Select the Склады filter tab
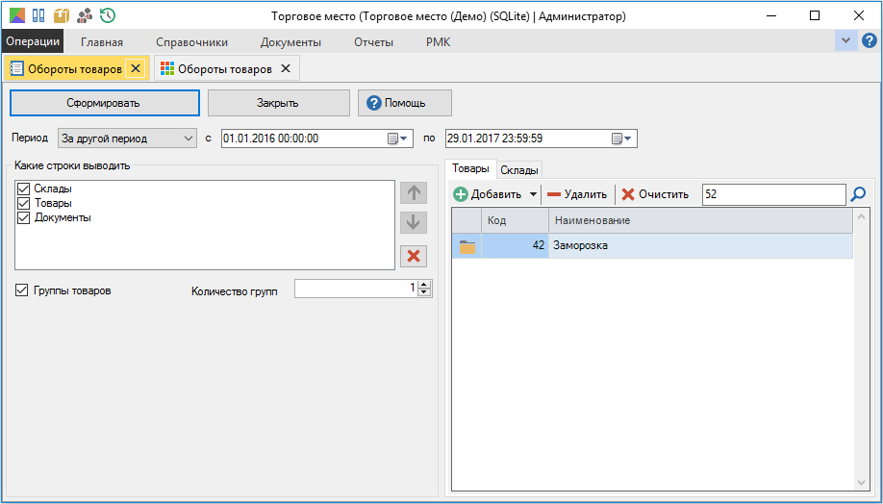Viewport: 883px width, 504px height. click(520, 170)
